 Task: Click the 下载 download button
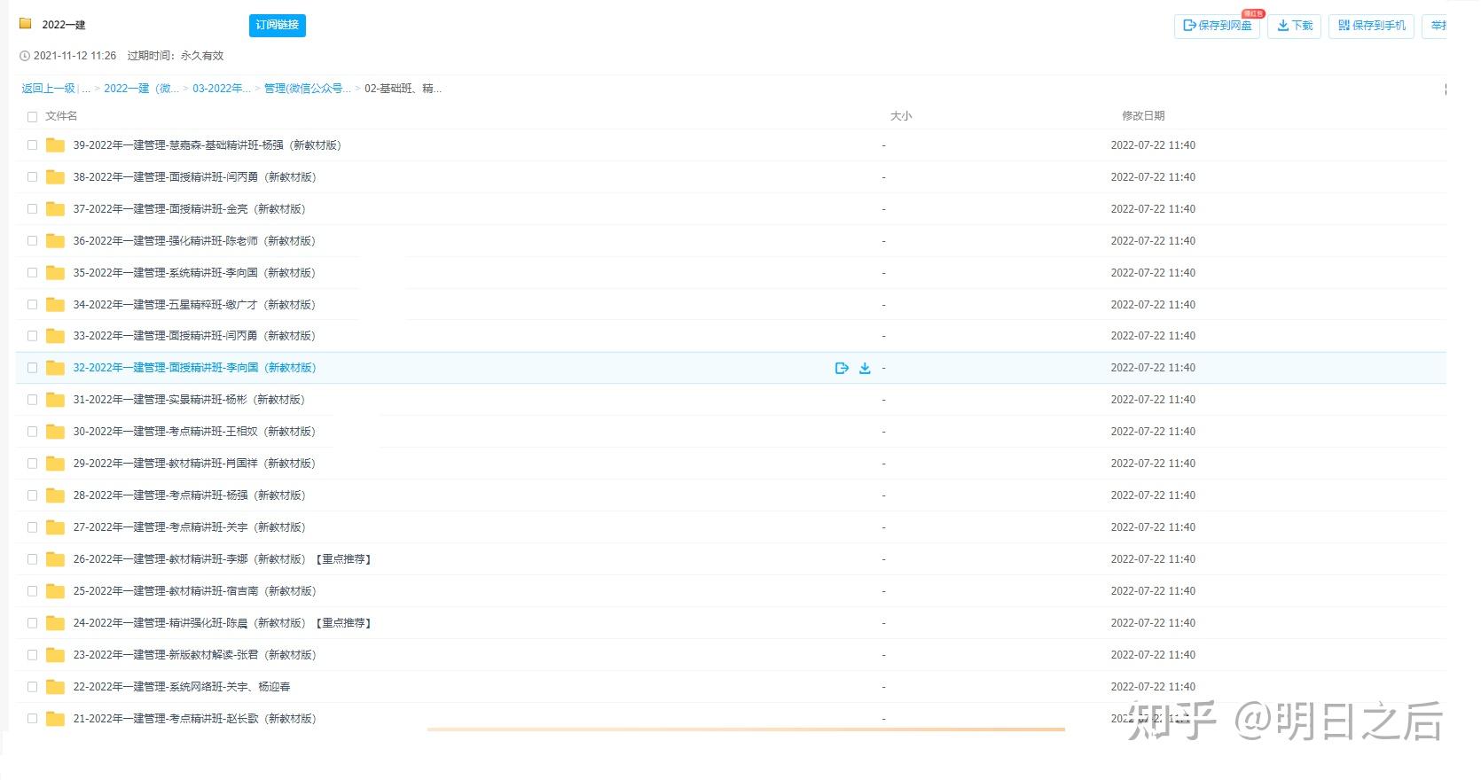tap(1295, 26)
